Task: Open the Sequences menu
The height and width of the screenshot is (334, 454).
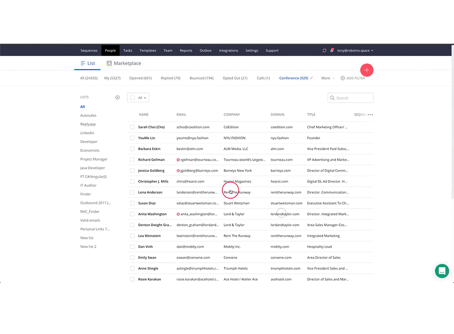Action: [89, 50]
